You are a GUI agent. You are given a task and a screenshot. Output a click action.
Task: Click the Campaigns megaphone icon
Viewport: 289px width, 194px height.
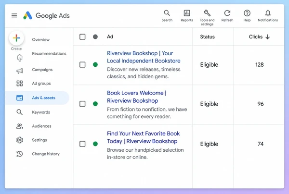point(20,71)
